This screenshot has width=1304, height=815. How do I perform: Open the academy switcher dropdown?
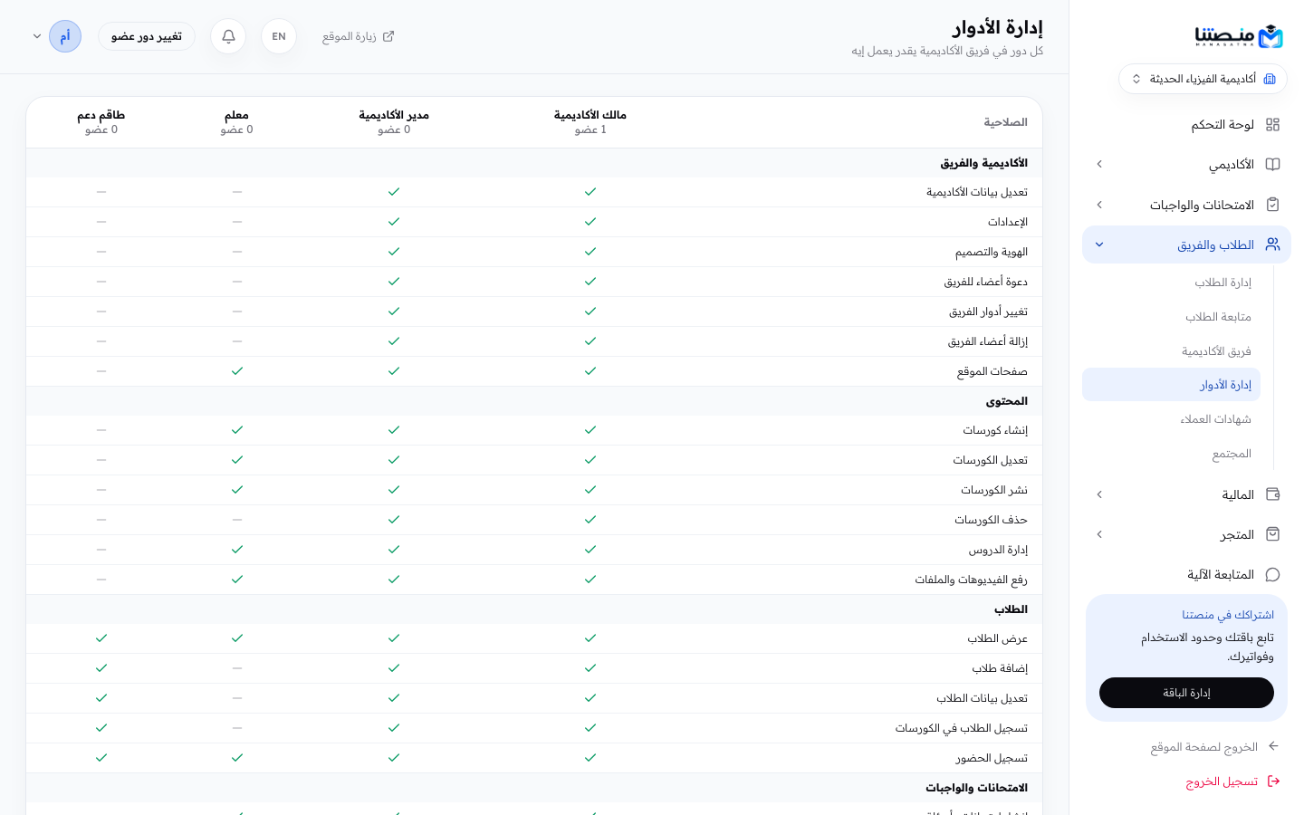pyautogui.click(x=1203, y=79)
